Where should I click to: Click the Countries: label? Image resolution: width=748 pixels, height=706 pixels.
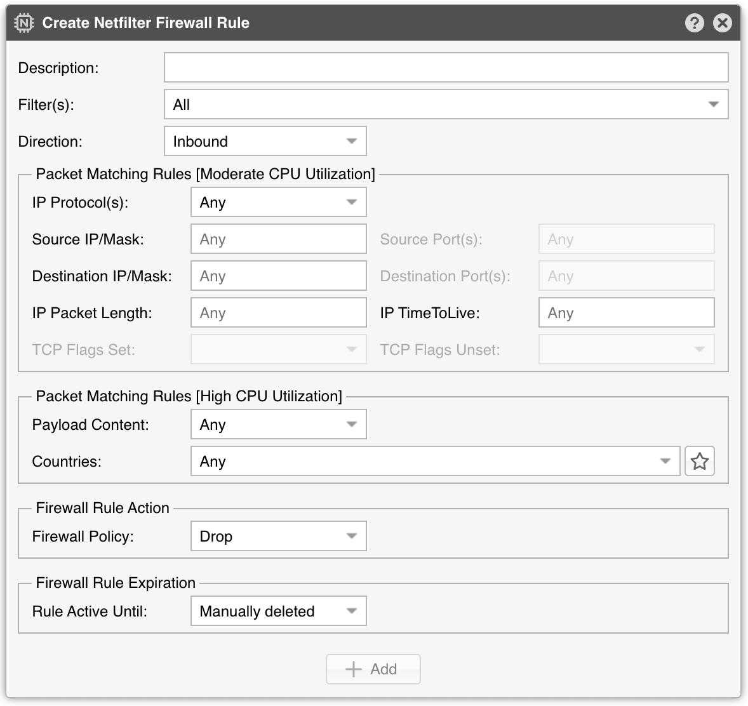point(67,462)
